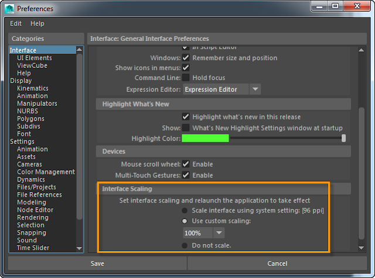
Task: Select Node Editor category
Action: click(x=35, y=210)
